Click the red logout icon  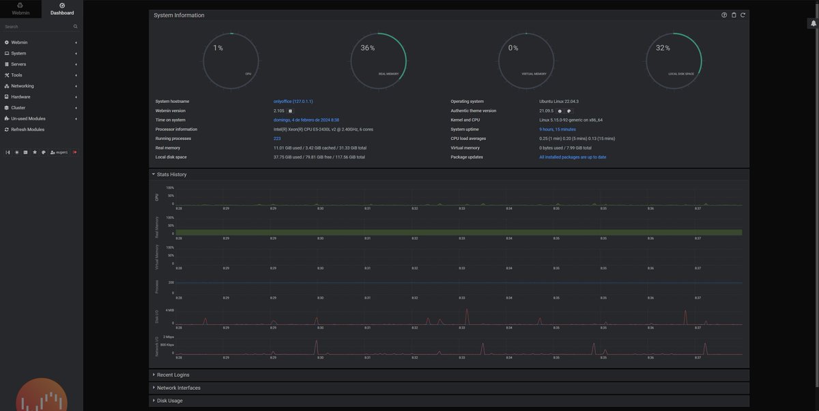pos(74,152)
